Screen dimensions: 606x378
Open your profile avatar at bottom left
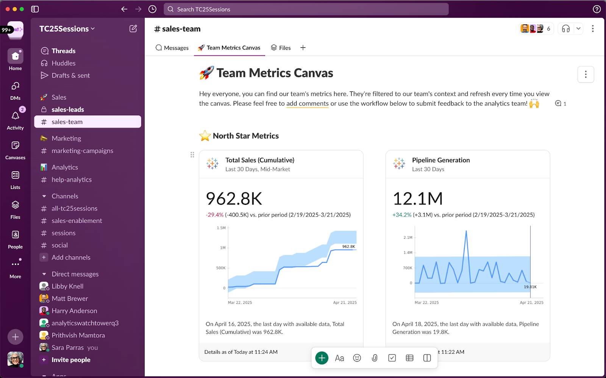tap(15, 359)
